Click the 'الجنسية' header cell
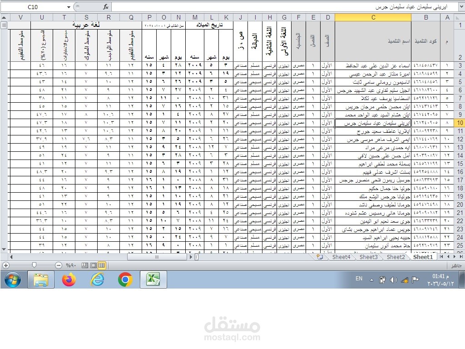Screen dimensions: 465x349 [x=299, y=41]
